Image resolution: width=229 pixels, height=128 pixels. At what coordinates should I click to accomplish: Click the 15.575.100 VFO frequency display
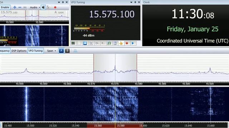(x=112, y=14)
